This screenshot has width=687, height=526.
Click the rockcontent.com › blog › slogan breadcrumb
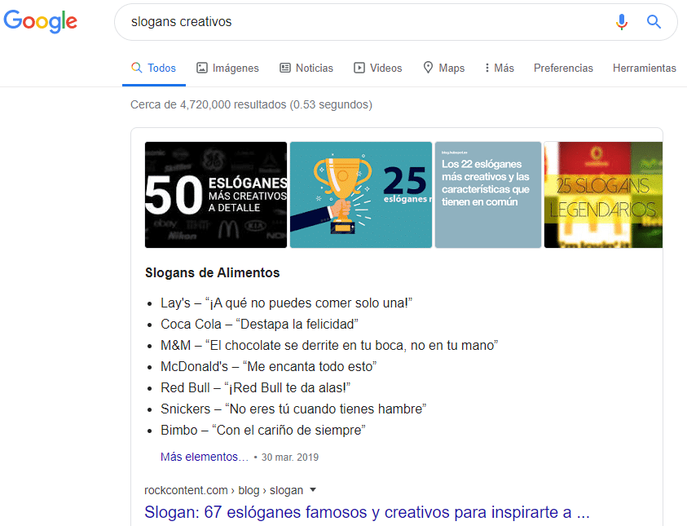pos(223,490)
